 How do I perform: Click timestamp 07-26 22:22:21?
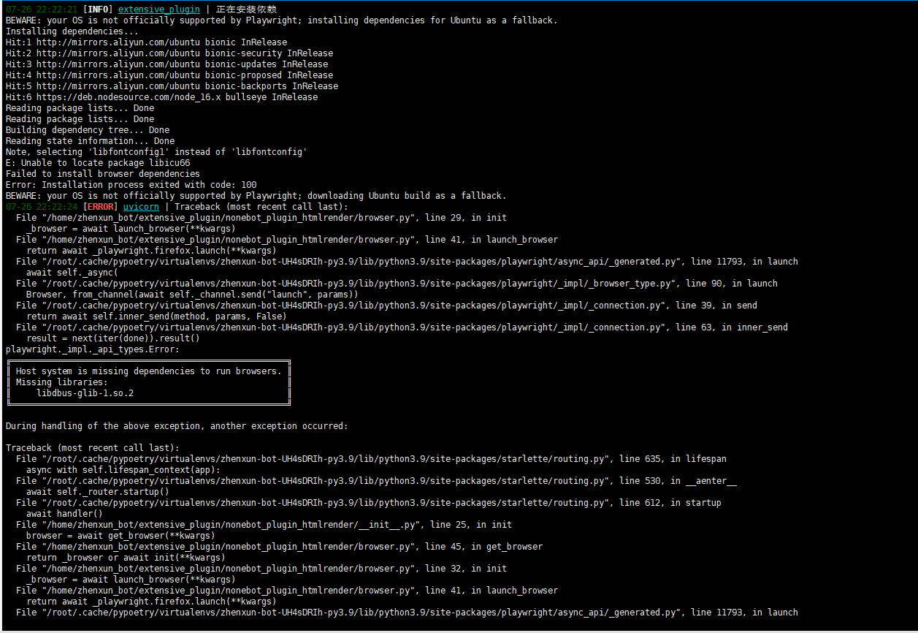point(42,10)
